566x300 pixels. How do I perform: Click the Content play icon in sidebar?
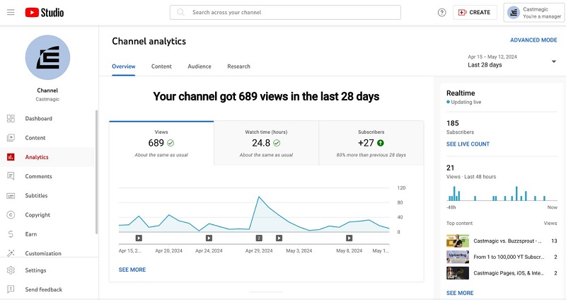[x=11, y=137]
